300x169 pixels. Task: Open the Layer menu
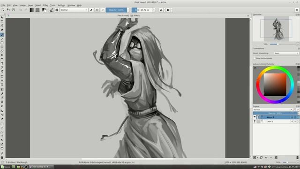(x=30, y=5)
